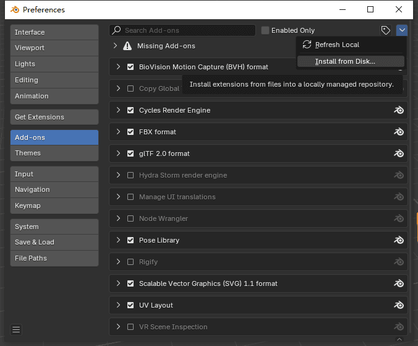Open the Navigation preferences tab
Image resolution: width=418 pixels, height=346 pixels.
[x=54, y=189]
